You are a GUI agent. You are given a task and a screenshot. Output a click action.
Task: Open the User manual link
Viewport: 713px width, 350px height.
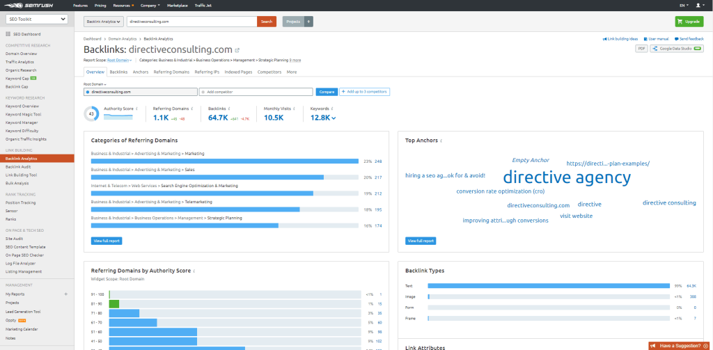coord(656,39)
